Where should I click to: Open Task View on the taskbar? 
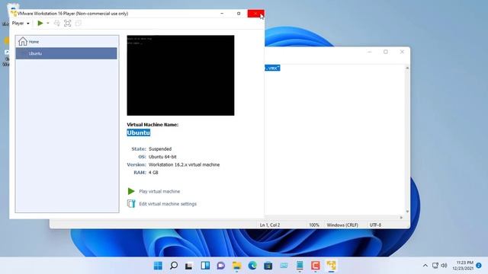tap(189, 266)
